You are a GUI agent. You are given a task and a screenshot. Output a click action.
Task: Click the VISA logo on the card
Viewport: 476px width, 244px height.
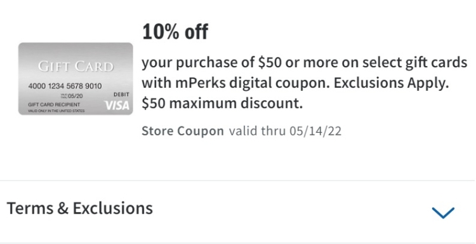[x=117, y=105]
